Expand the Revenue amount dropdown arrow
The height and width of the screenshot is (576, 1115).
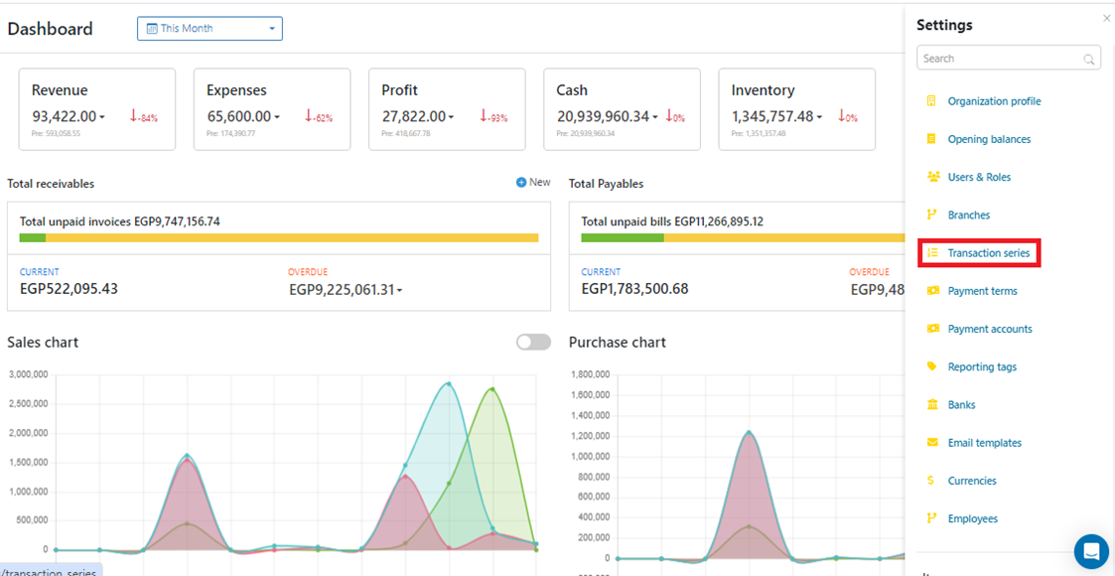(x=102, y=118)
